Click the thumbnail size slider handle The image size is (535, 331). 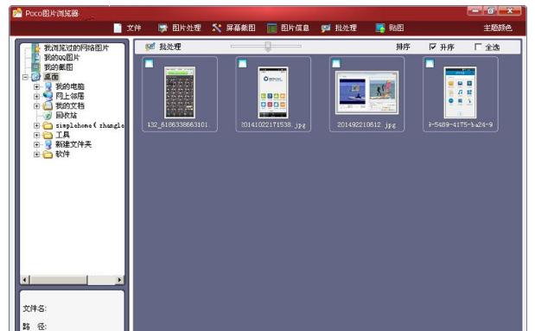(268, 47)
